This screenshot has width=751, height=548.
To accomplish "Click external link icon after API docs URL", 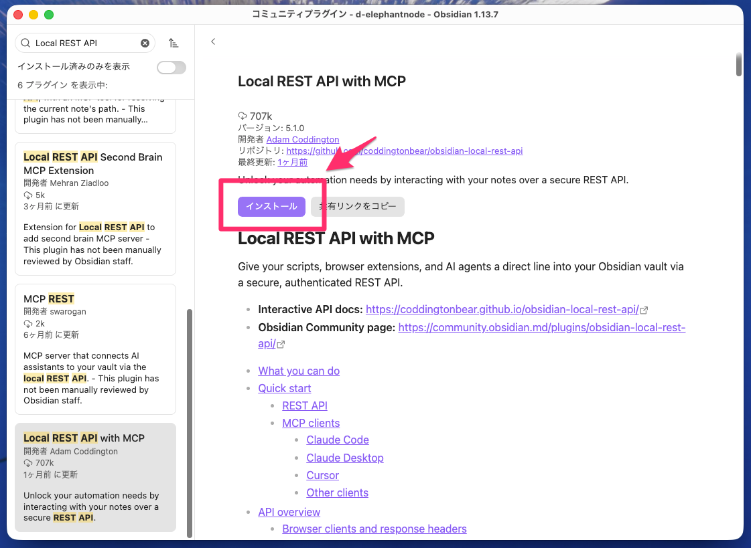I will pos(644,310).
